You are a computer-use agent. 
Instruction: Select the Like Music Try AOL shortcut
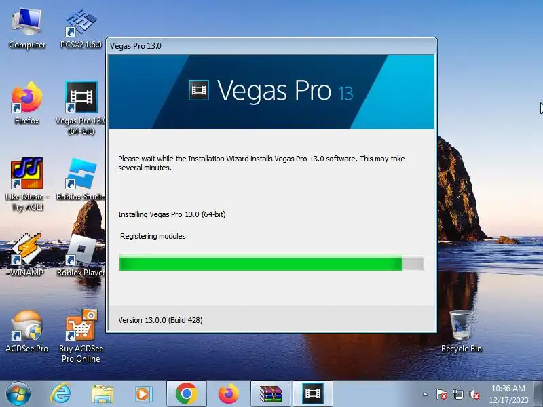(x=27, y=184)
